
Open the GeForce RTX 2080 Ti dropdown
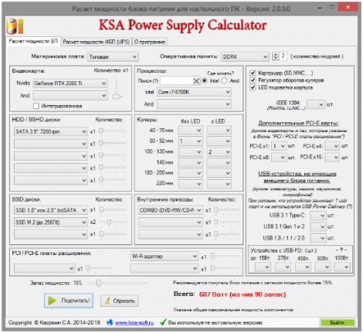coord(70,83)
